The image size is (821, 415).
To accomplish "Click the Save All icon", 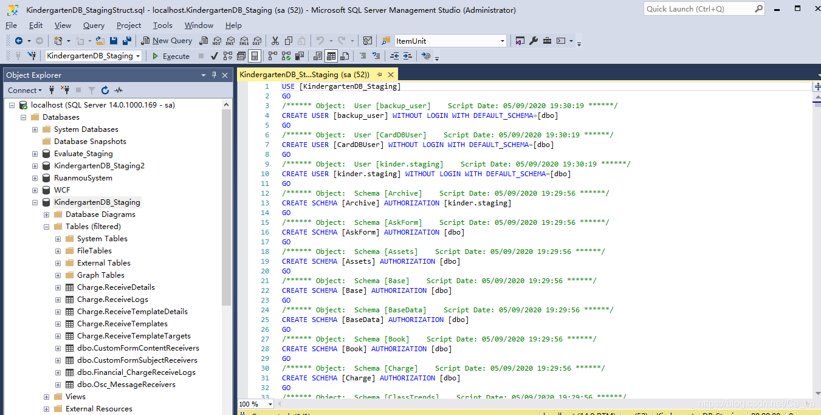I will (x=127, y=41).
